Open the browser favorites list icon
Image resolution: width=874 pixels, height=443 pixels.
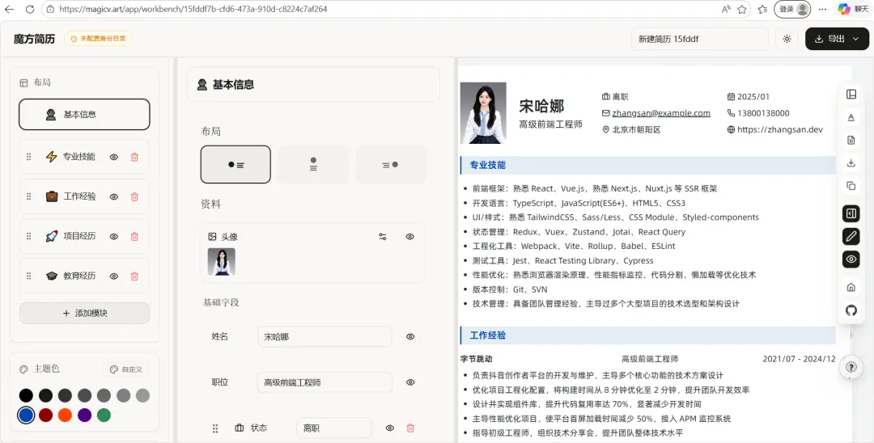762,9
